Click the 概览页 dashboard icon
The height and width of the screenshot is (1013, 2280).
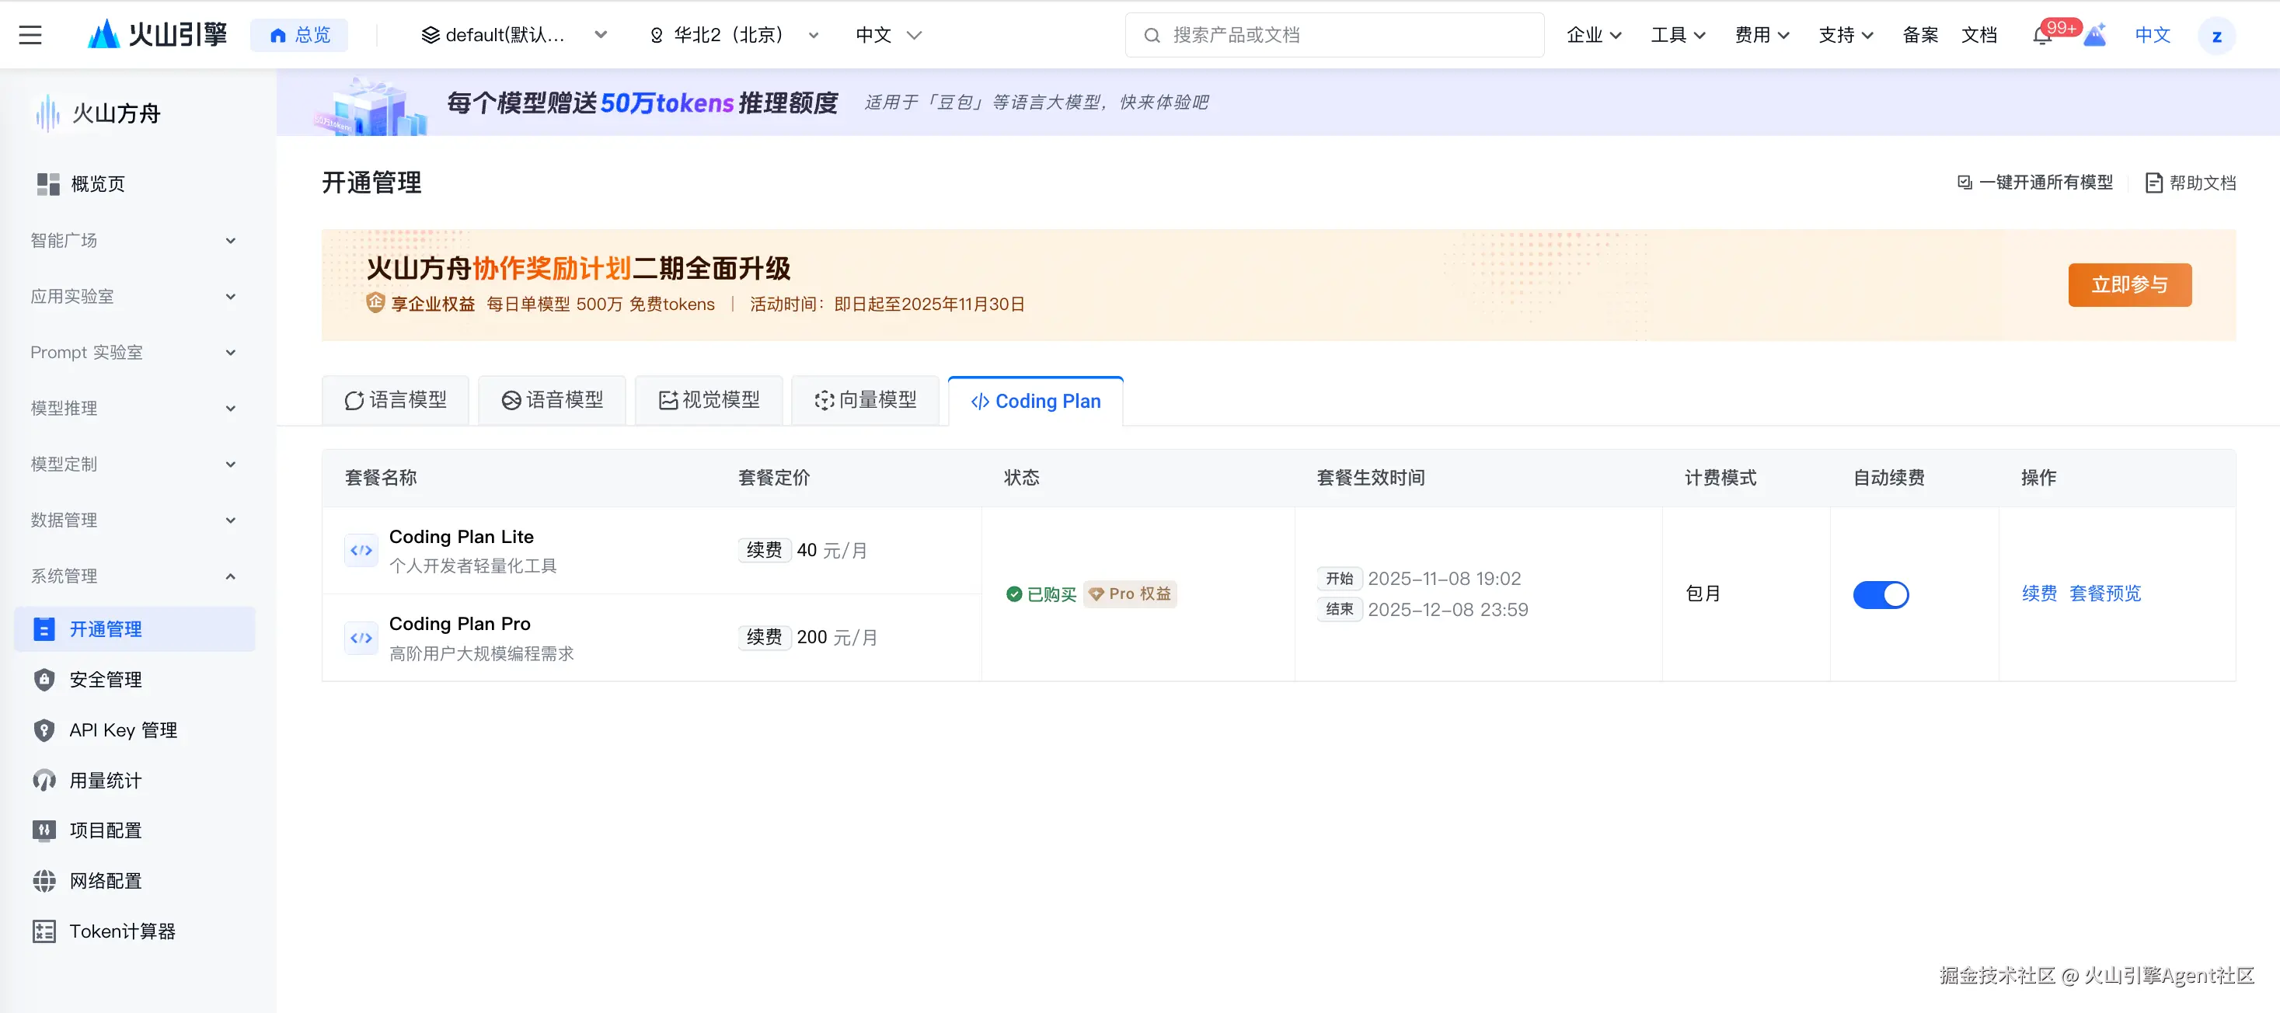[x=48, y=184]
